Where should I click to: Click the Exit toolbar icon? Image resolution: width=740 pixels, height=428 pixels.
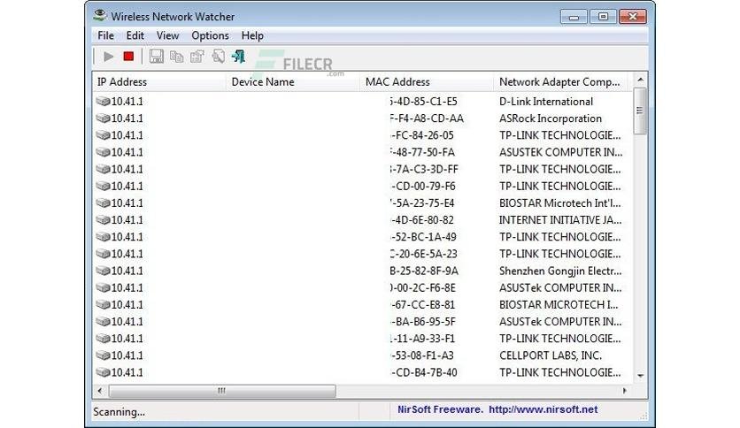[x=238, y=57]
